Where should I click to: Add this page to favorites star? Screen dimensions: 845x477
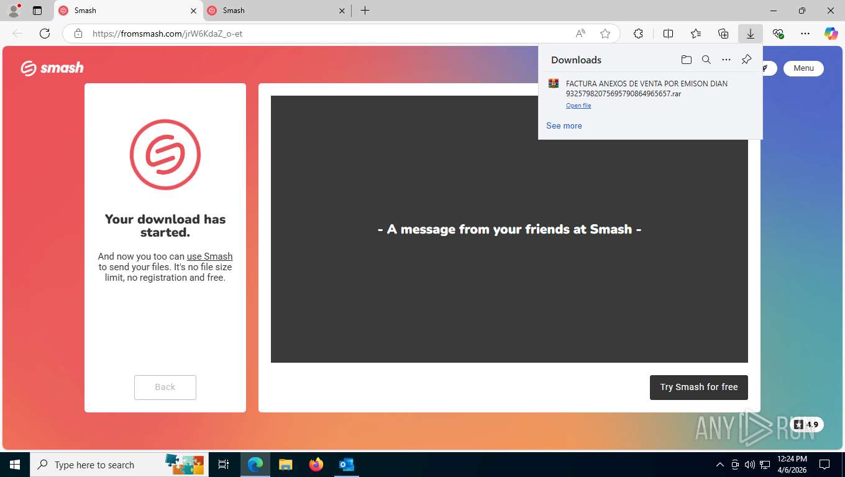point(605,34)
